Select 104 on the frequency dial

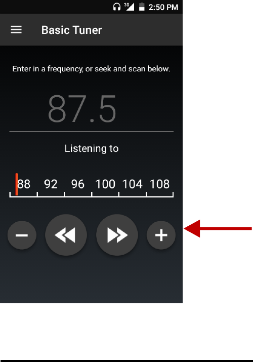[x=133, y=184]
